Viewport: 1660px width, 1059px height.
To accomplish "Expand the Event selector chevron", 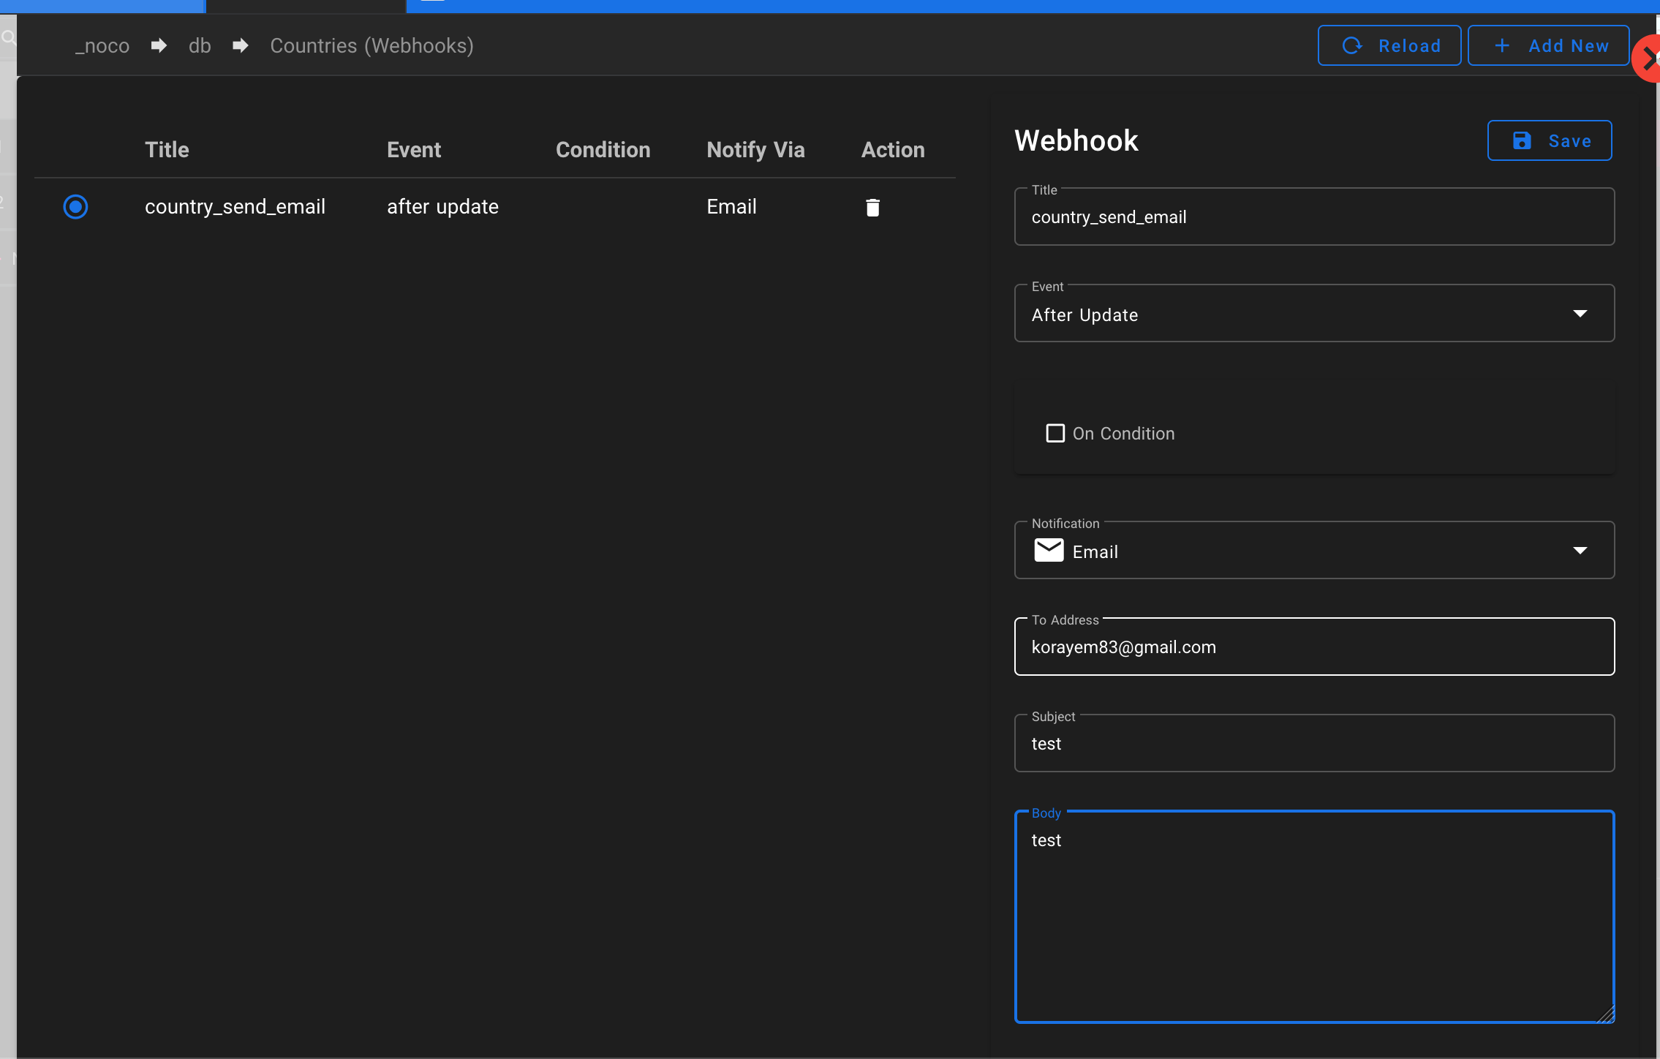I will click(1580, 313).
